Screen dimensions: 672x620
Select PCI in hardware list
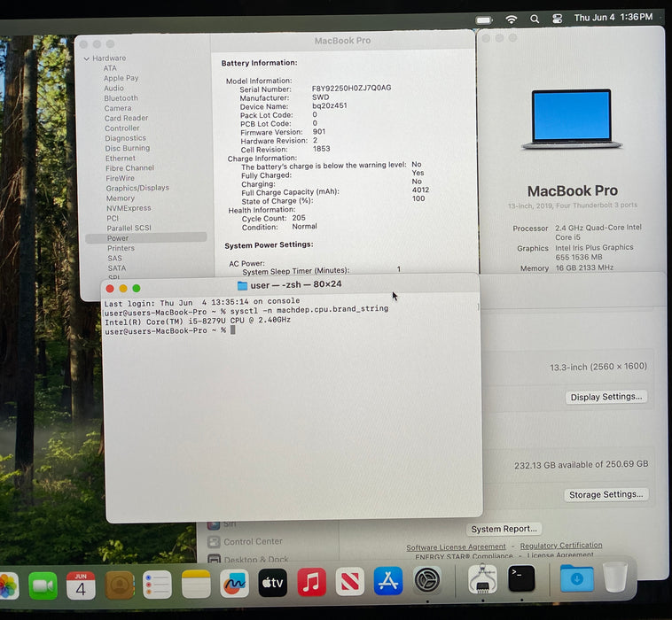point(113,219)
